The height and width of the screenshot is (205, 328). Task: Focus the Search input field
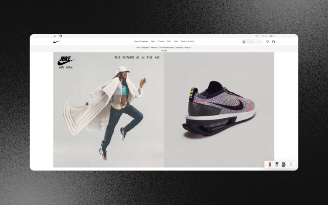(252, 42)
